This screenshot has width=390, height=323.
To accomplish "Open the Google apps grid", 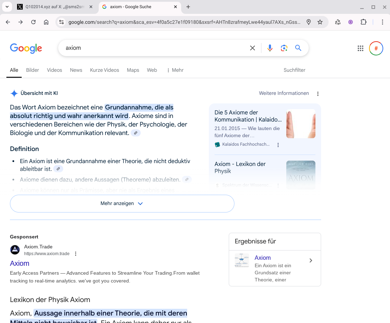I will pyautogui.click(x=361, y=48).
